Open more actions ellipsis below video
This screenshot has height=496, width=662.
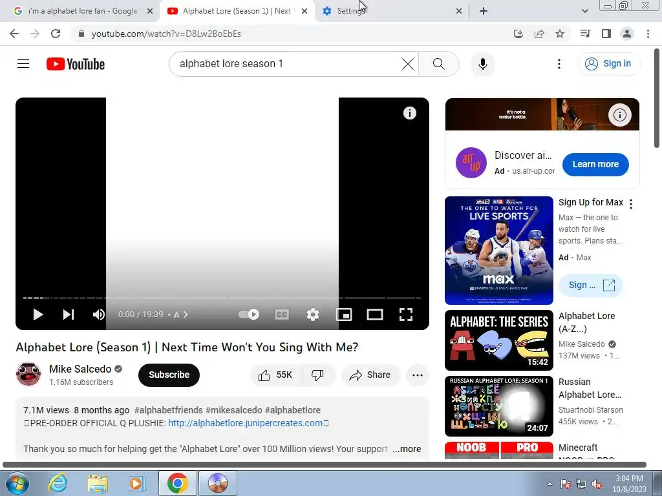417,375
